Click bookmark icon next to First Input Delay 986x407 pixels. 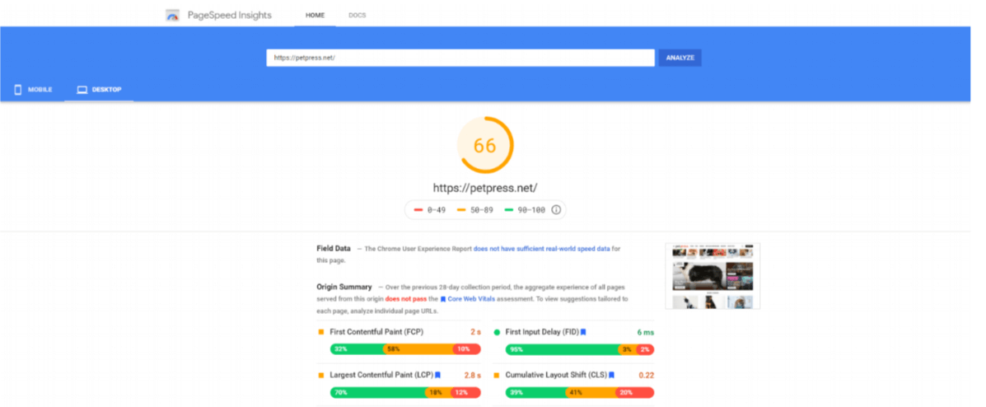[583, 331]
